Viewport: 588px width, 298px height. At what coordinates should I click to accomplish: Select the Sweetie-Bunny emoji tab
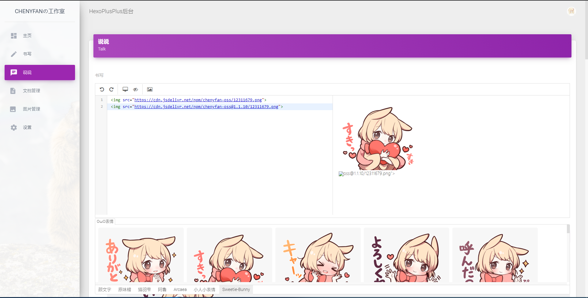pos(236,289)
